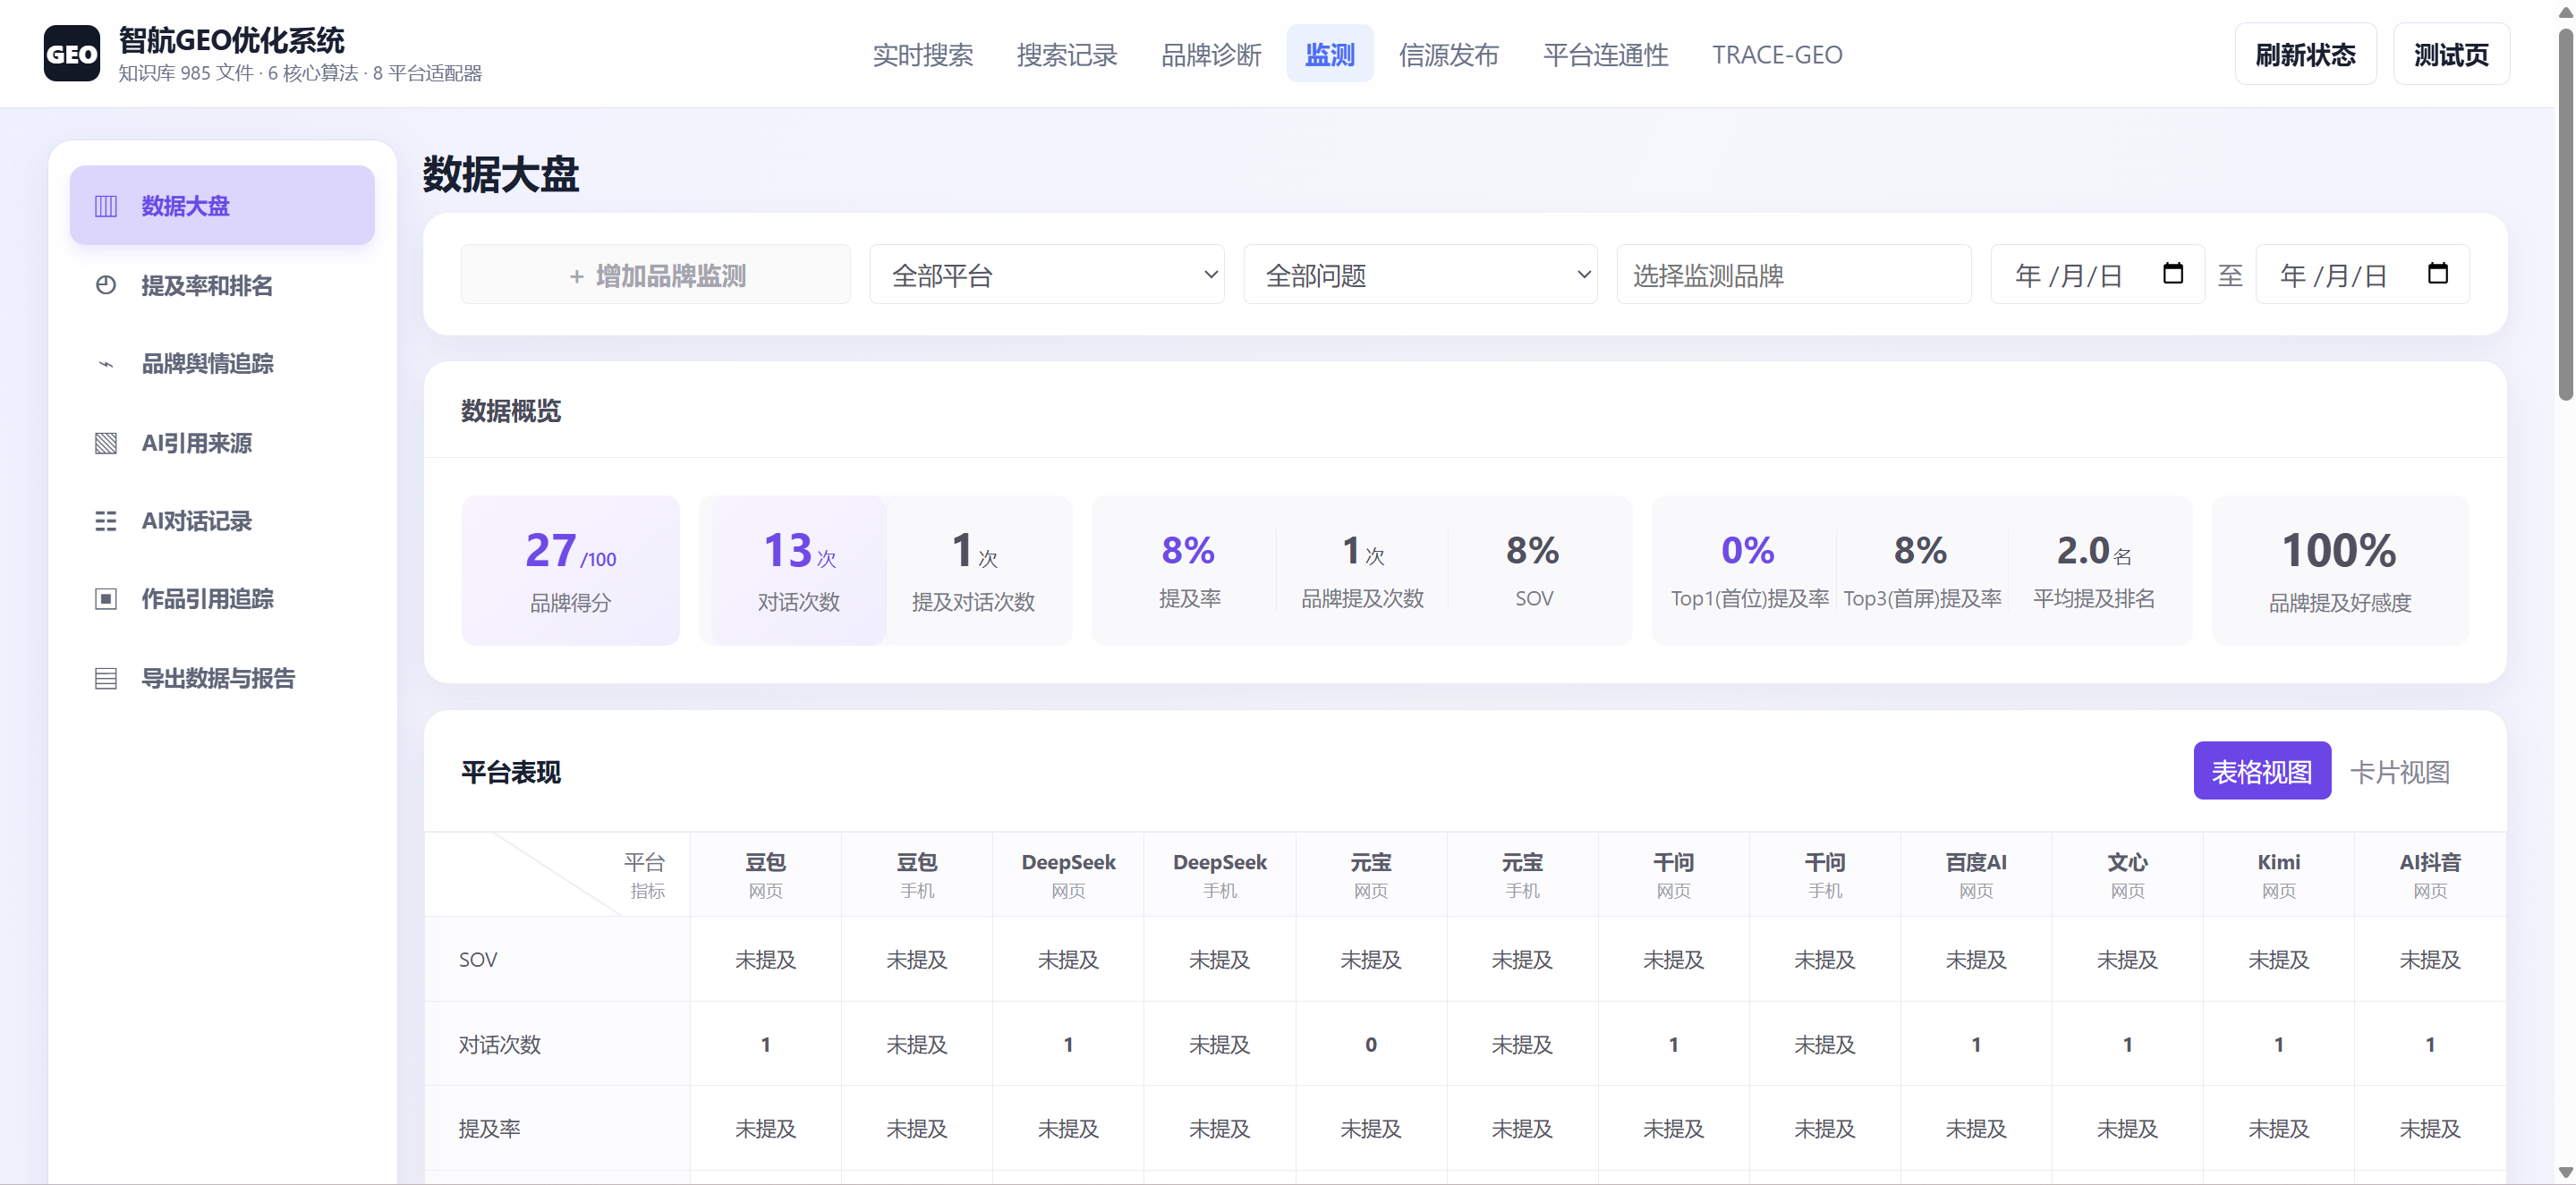Click the 测试页 button
This screenshot has height=1185, width=2576.
pyautogui.click(x=2451, y=54)
